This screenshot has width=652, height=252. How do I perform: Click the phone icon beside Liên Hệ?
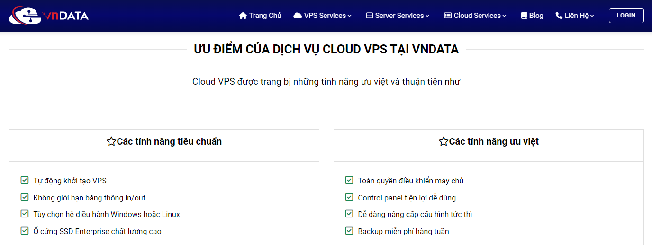[559, 16]
